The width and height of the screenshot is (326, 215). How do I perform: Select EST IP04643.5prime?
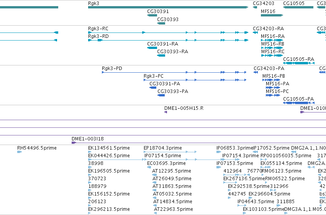click(242, 206)
